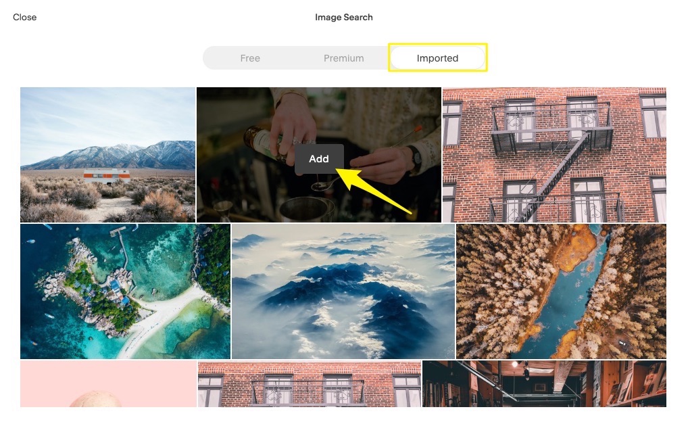Close the Image Search dialog

click(25, 17)
